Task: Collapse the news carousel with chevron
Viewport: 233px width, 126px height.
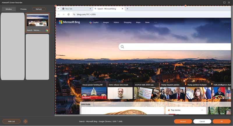Action: (84, 78)
